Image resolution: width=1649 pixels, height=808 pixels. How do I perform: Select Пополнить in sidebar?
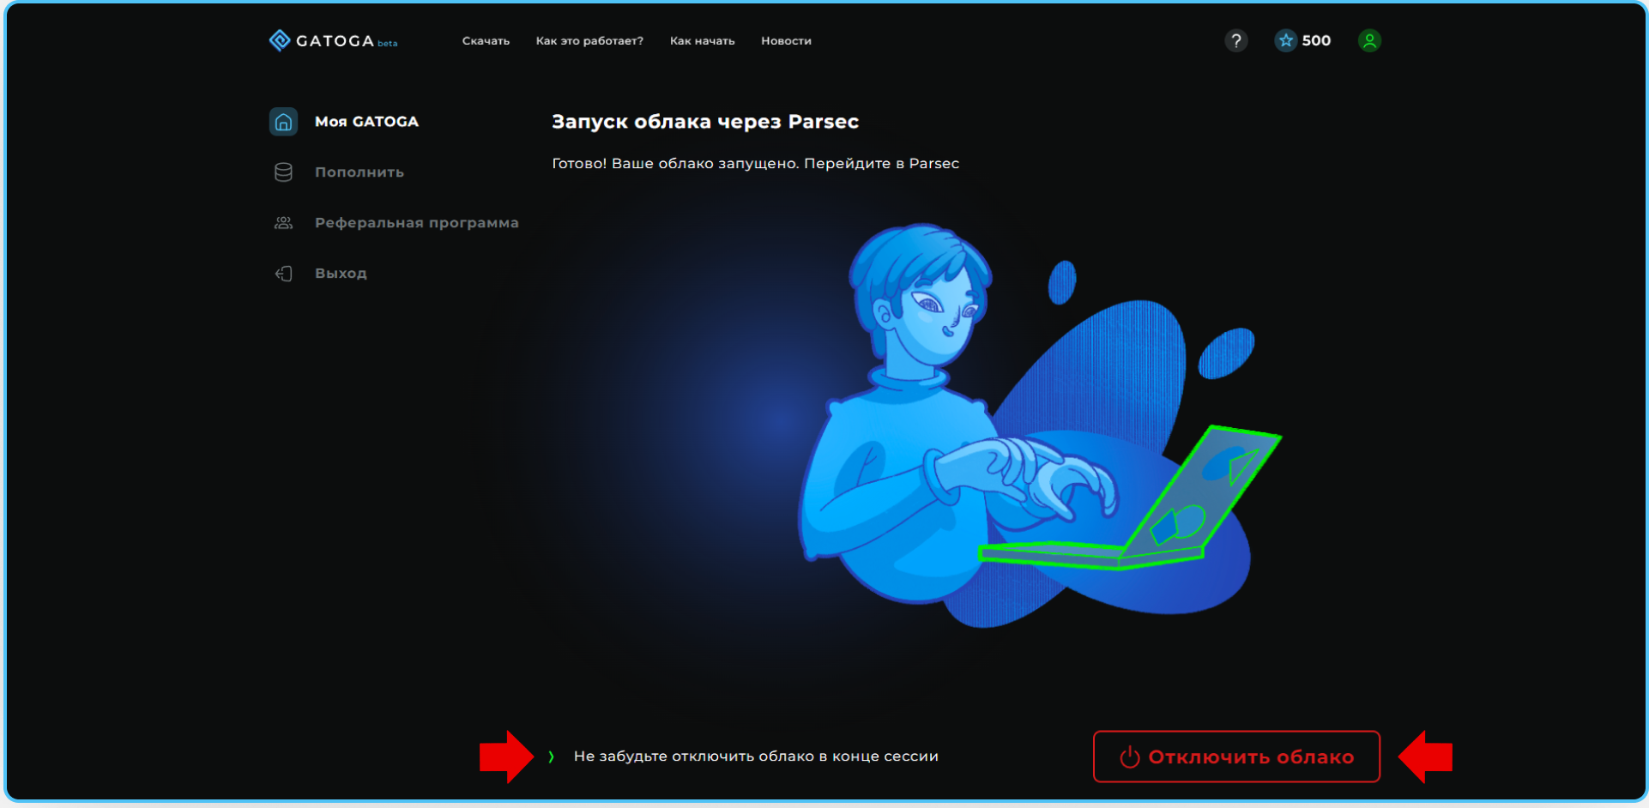coord(359,172)
